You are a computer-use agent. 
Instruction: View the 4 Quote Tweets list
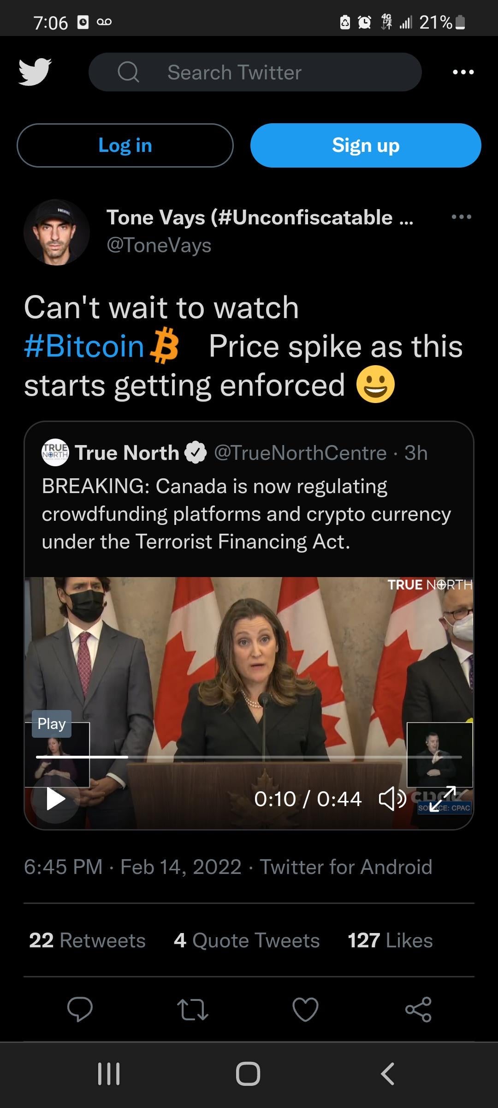pyautogui.click(x=247, y=940)
